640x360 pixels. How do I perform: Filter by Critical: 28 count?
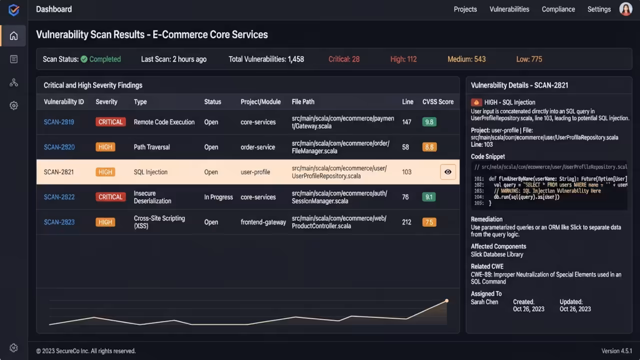pyautogui.click(x=344, y=59)
